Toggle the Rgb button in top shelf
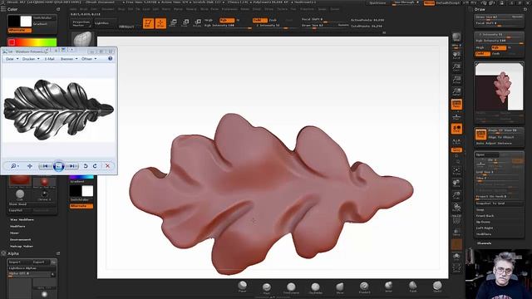Viewport: 532px width, 299px height. [227, 20]
